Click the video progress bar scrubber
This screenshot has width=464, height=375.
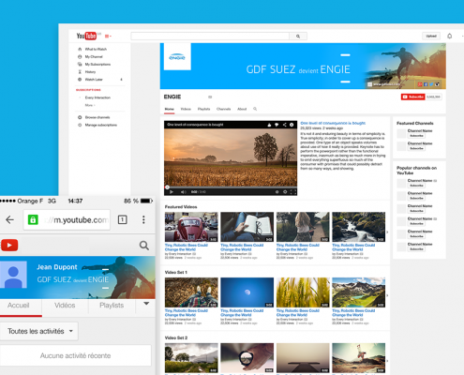[167, 187]
